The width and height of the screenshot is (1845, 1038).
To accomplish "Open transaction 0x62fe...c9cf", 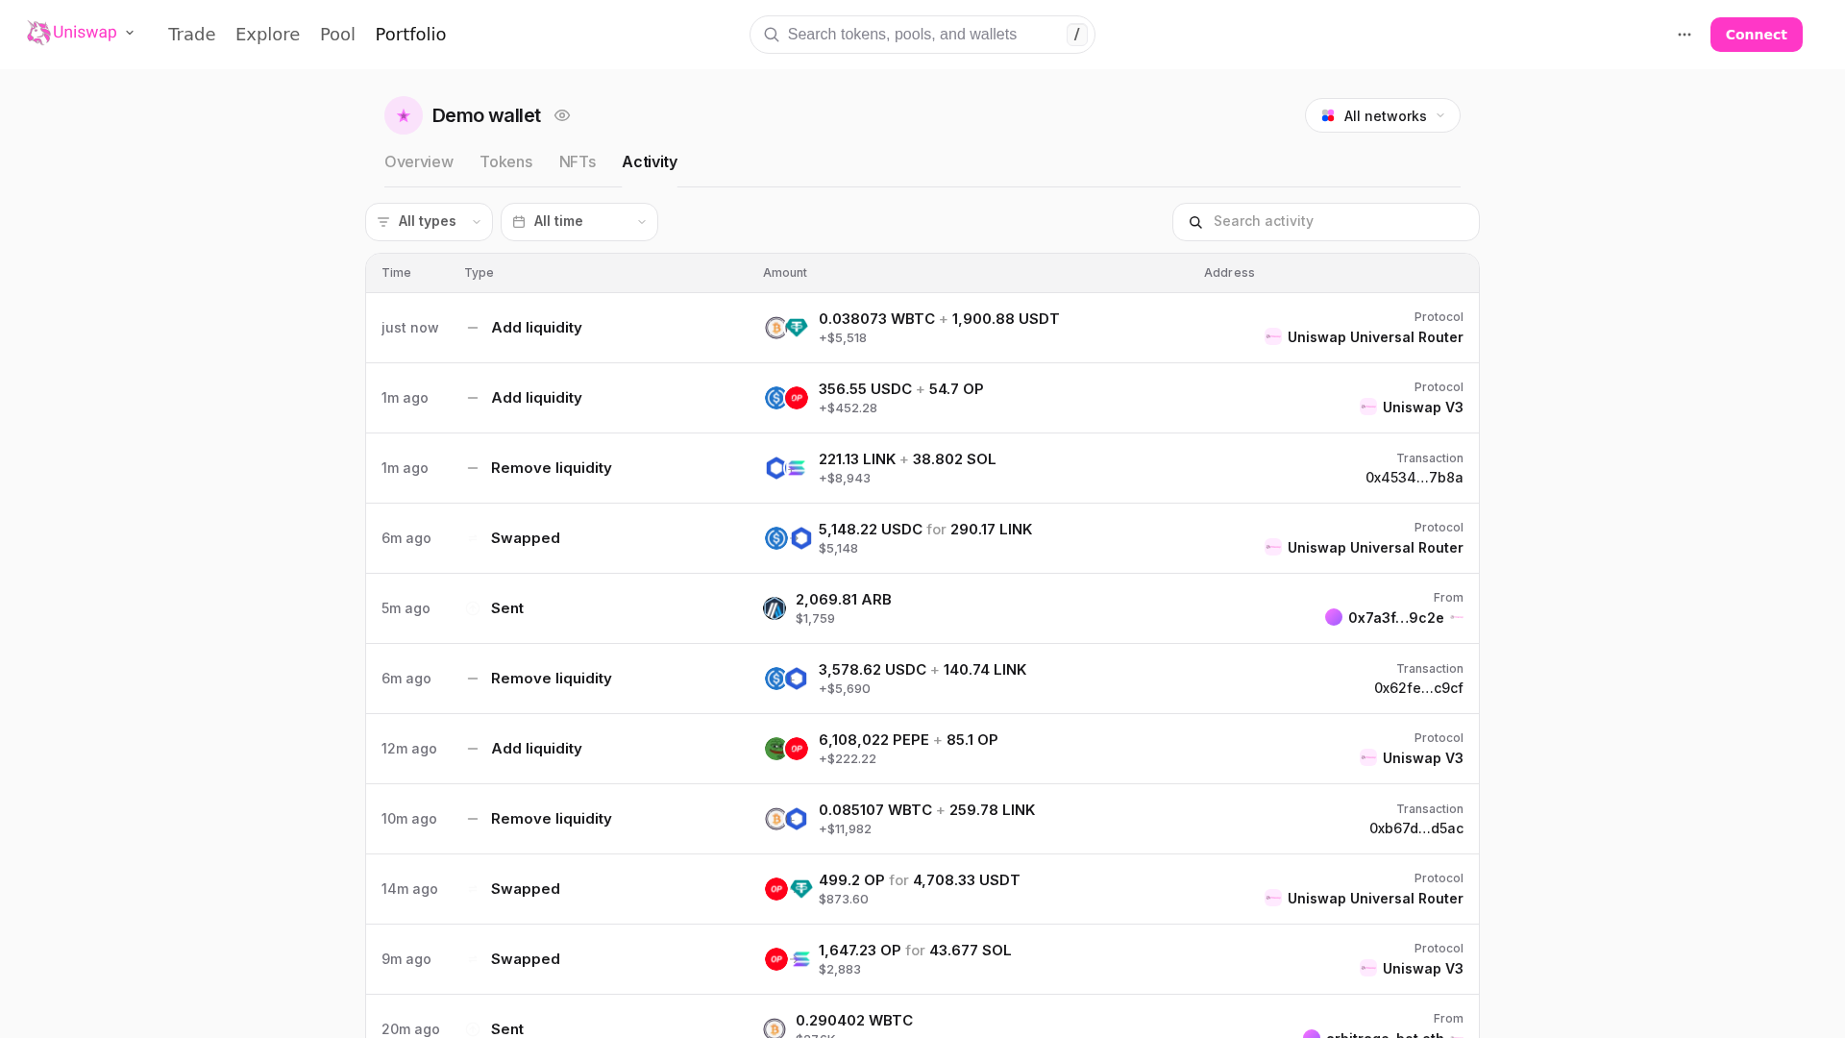I will [1418, 688].
